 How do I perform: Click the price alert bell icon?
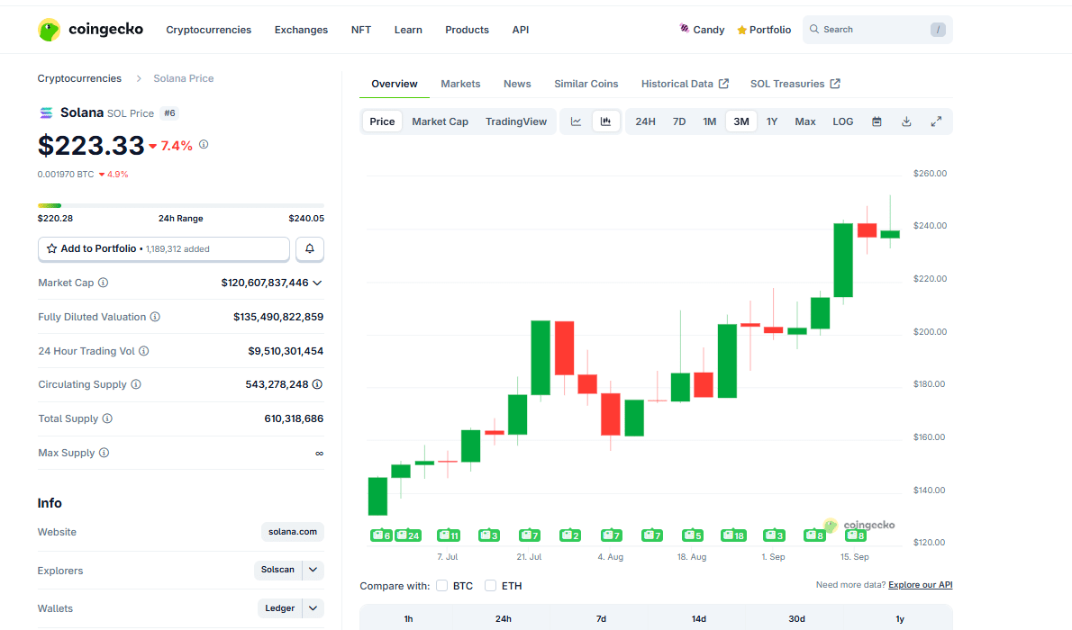[x=310, y=248]
